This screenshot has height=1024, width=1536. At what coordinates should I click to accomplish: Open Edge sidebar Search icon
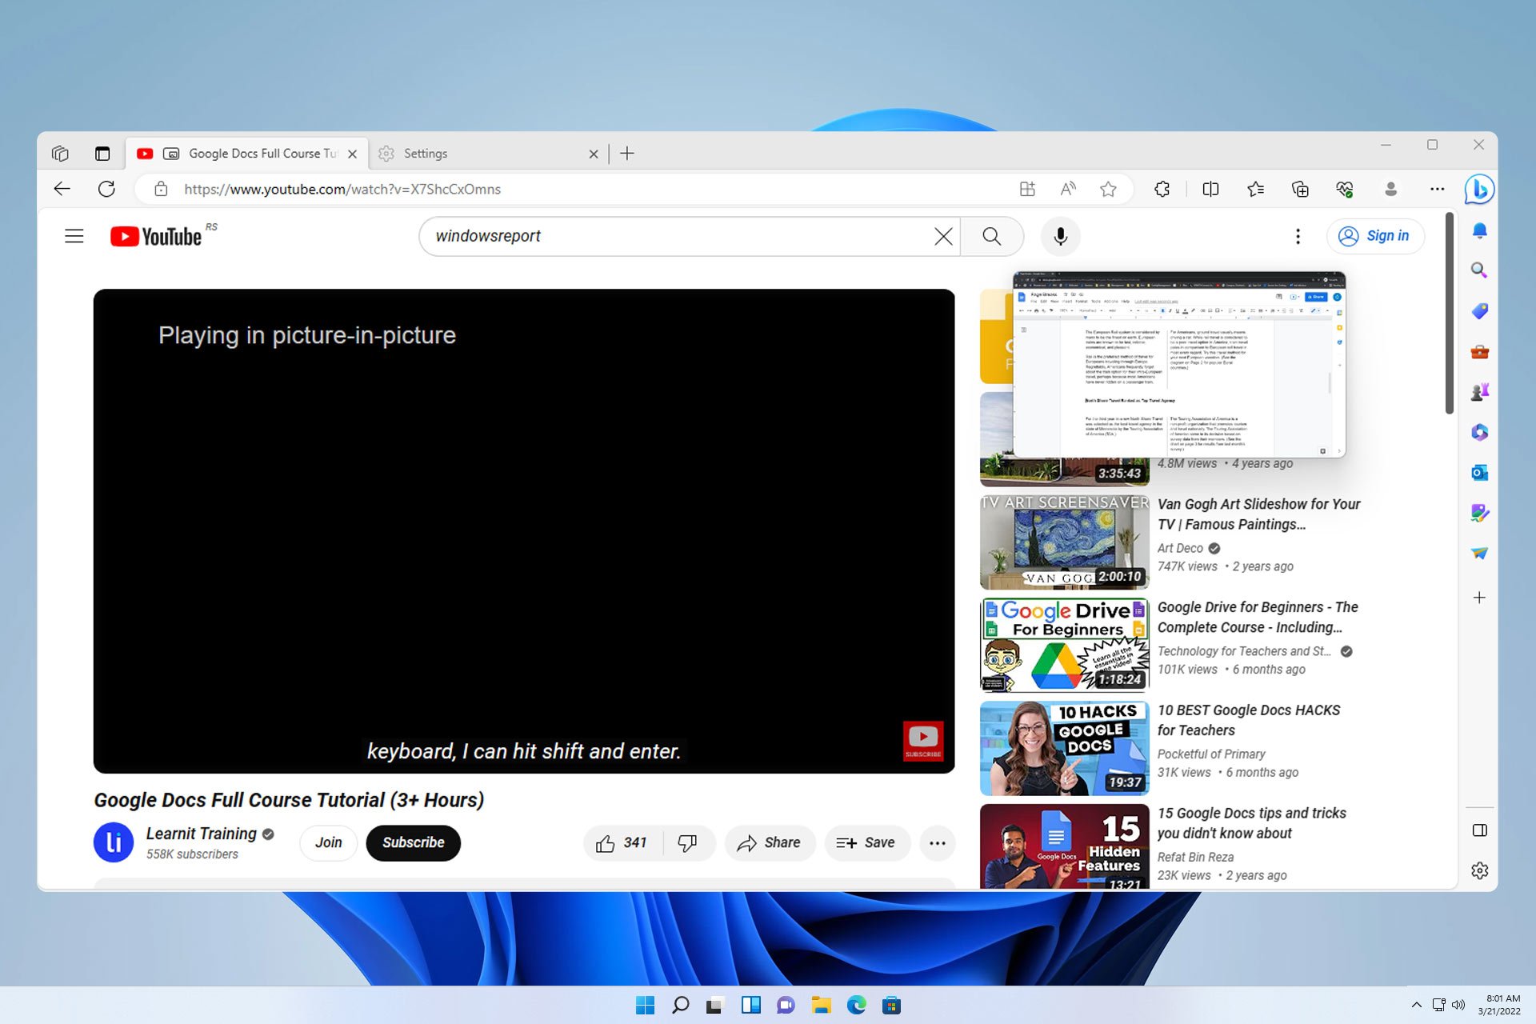tap(1480, 270)
